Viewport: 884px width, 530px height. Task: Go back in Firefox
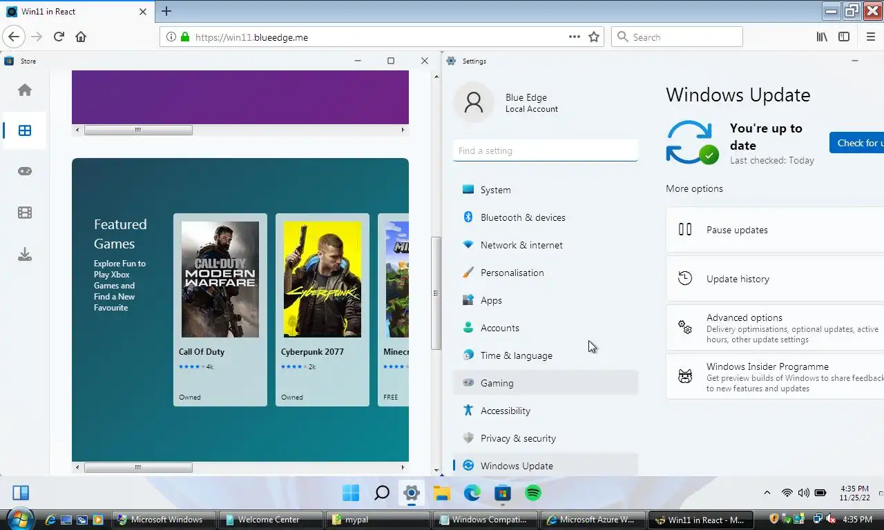[x=14, y=37]
